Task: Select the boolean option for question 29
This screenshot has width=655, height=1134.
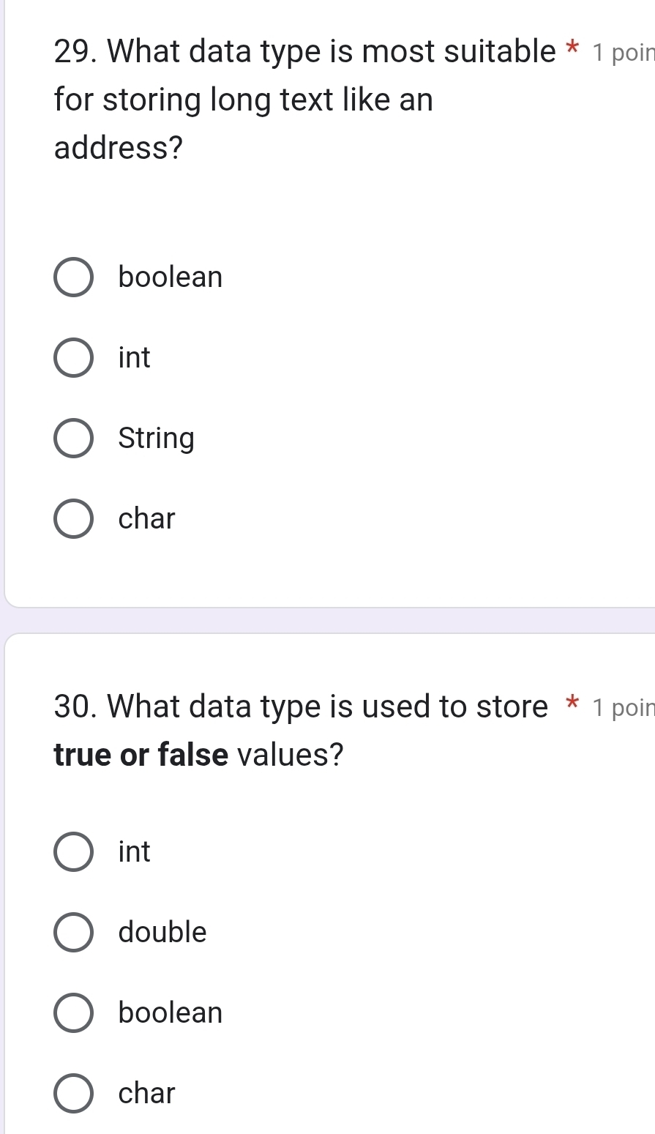Action: click(x=73, y=277)
